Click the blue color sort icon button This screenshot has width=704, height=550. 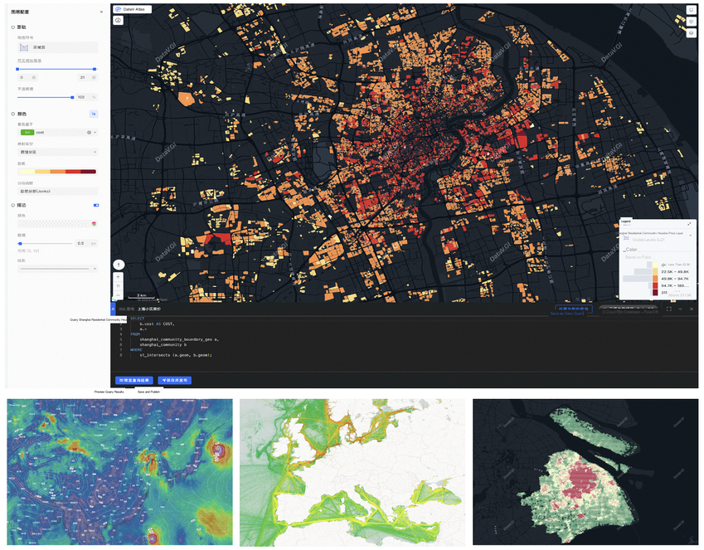(x=94, y=114)
